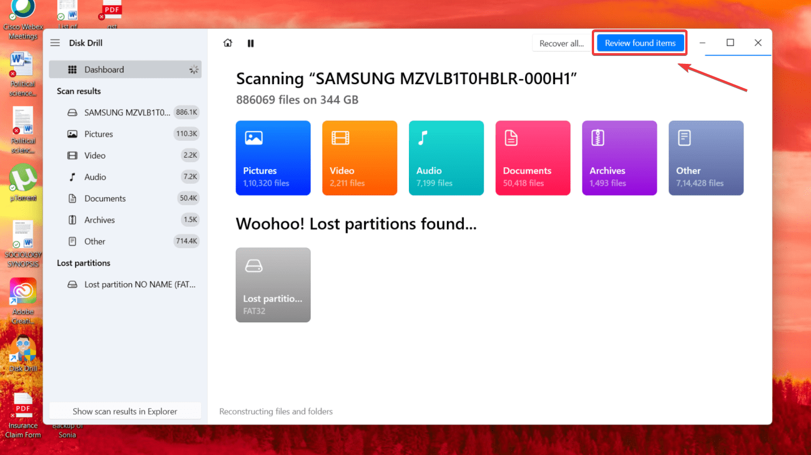Select Dashboard in the sidebar
Viewport: 811px width, 455px height.
pyautogui.click(x=125, y=70)
